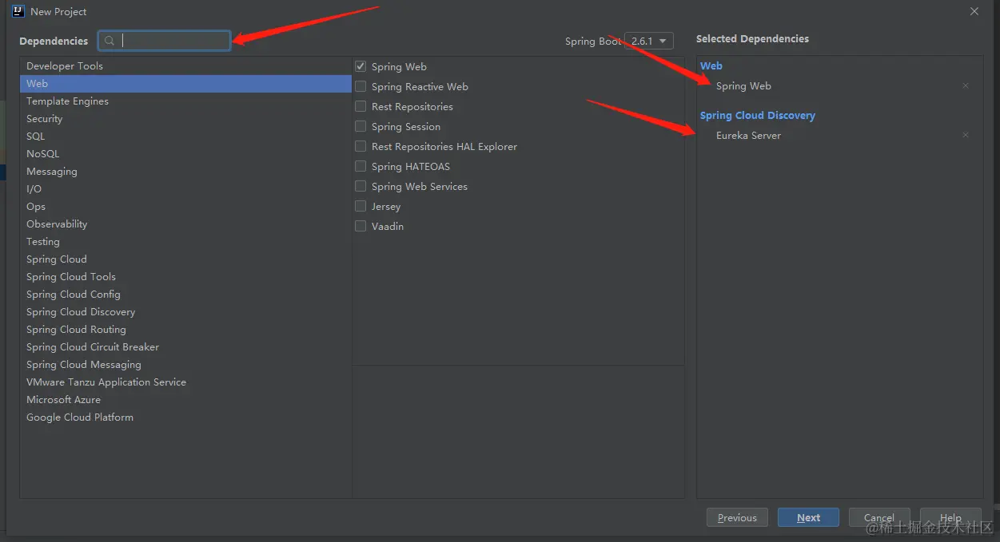Select Spring Web in Selected Dependencies
Image resolution: width=1000 pixels, height=542 pixels.
[743, 85]
